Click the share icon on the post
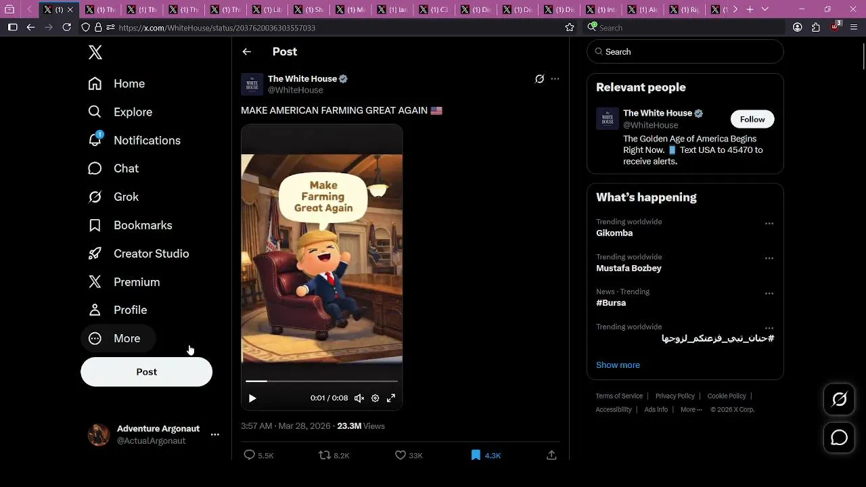This screenshot has width=866, height=487. (551, 455)
